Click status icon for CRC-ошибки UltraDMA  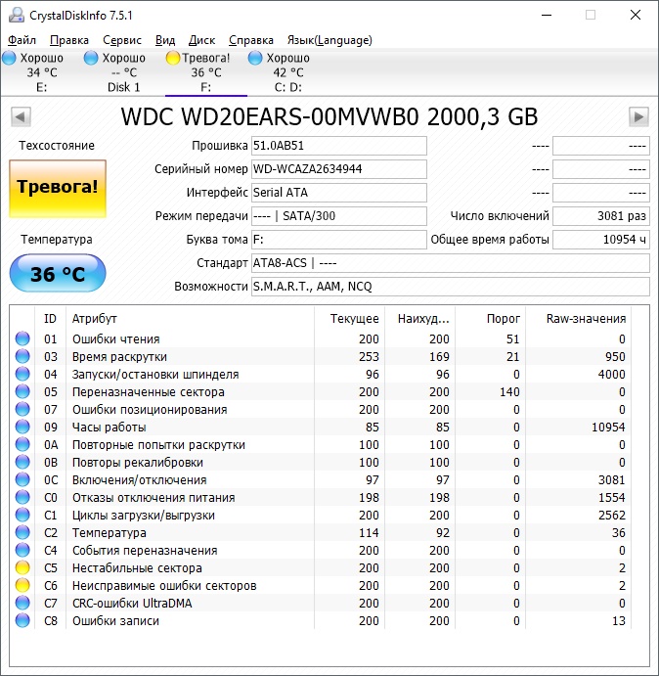(x=22, y=604)
